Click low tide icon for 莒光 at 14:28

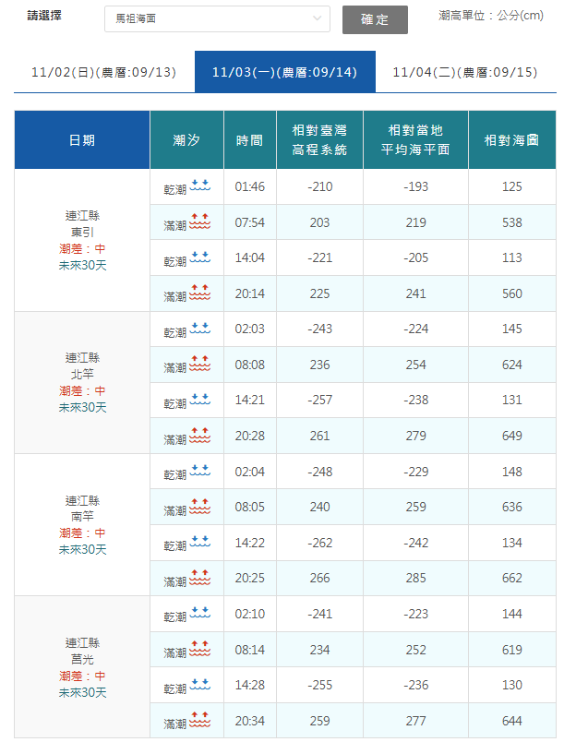(x=200, y=686)
